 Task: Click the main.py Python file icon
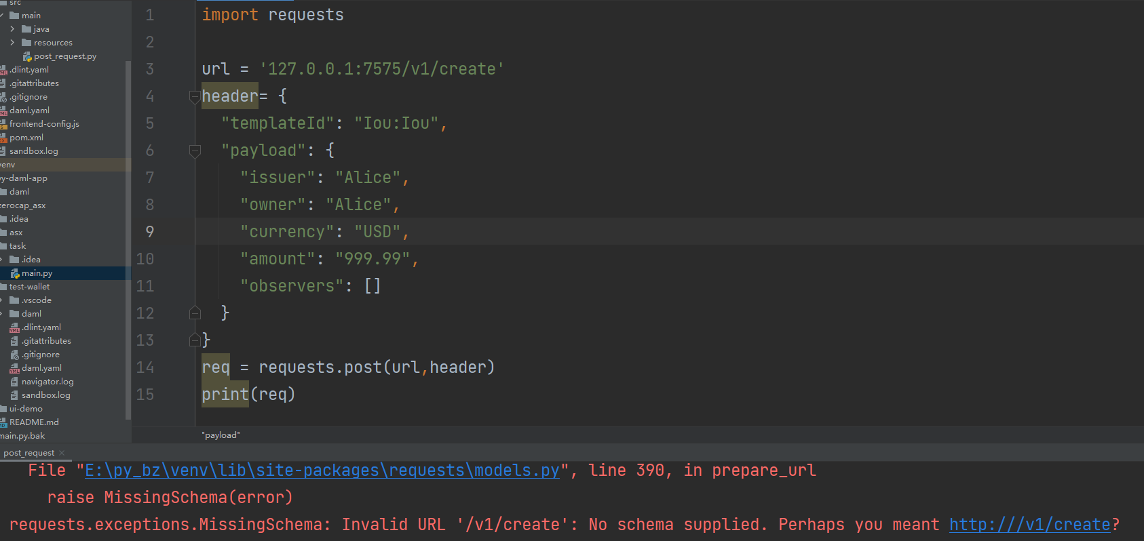point(15,273)
